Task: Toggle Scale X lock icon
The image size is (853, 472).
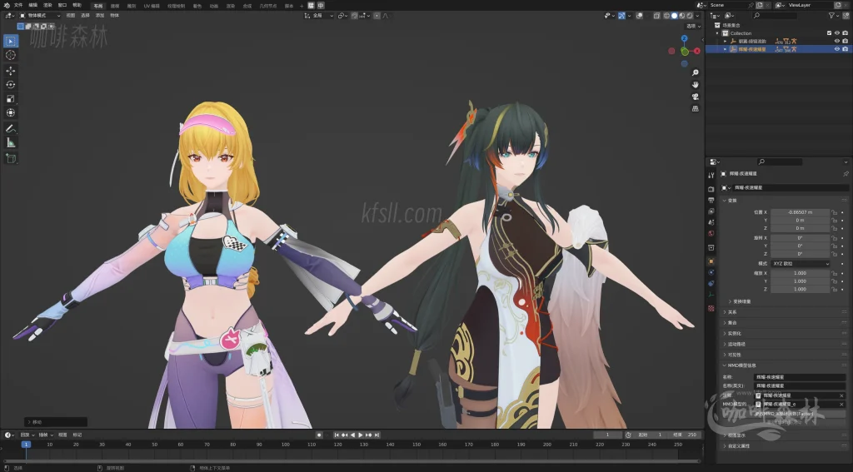Action: 834,274
